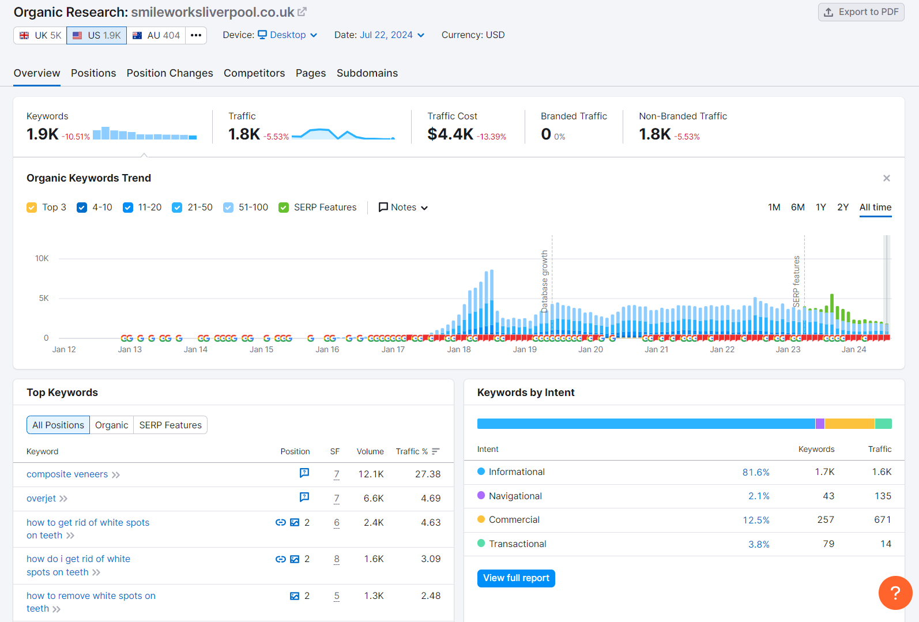Click the UK flag database button
The height and width of the screenshot is (622, 919).
click(40, 35)
